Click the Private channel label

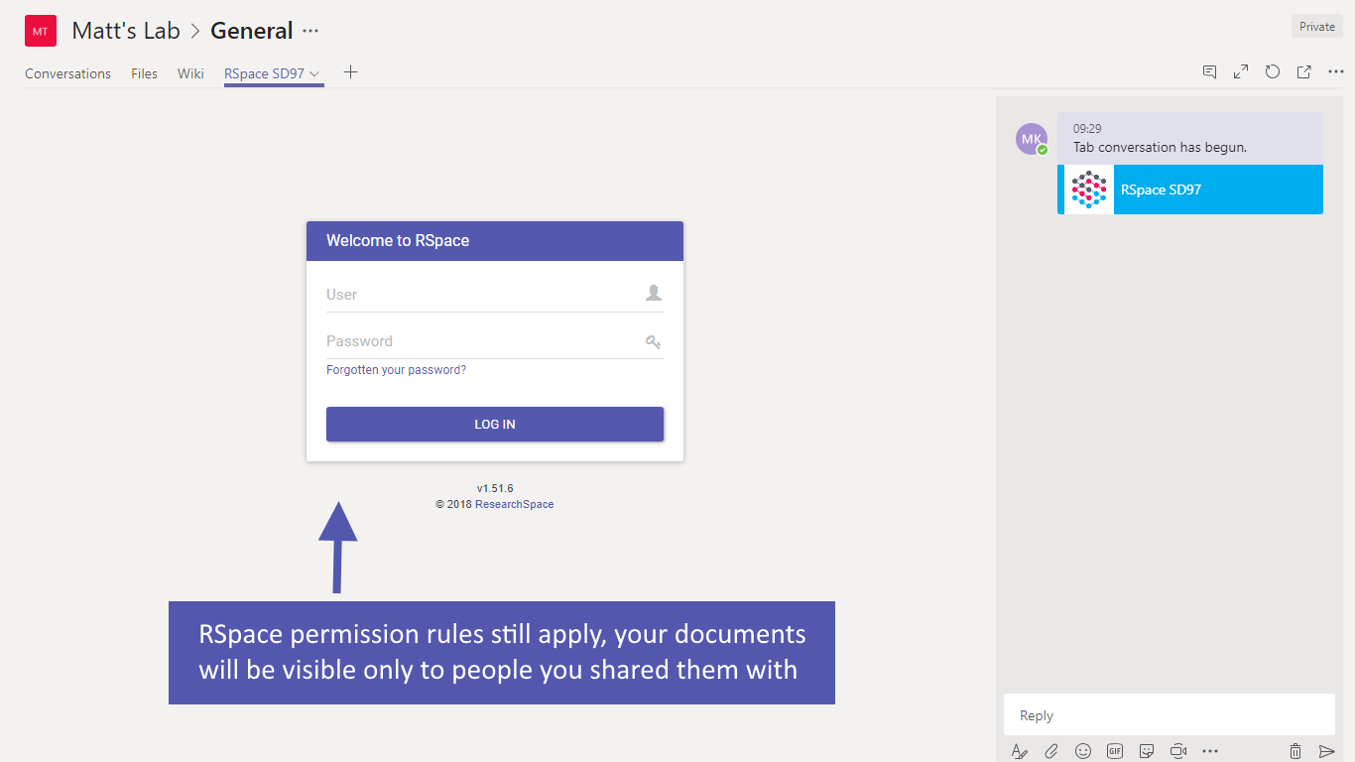click(x=1317, y=27)
